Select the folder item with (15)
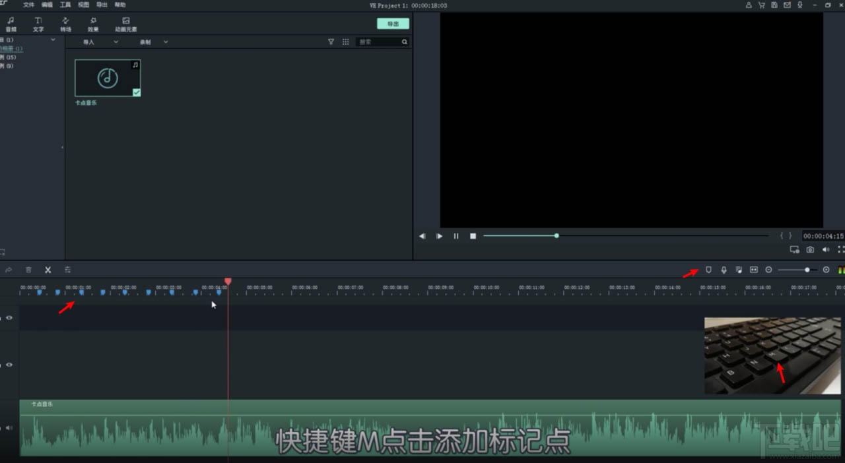845x463 pixels. [x=7, y=57]
